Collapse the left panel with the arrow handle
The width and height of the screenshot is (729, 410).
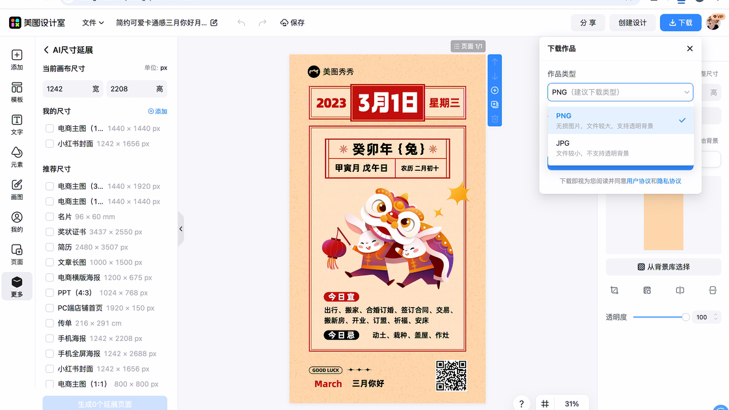click(x=180, y=229)
